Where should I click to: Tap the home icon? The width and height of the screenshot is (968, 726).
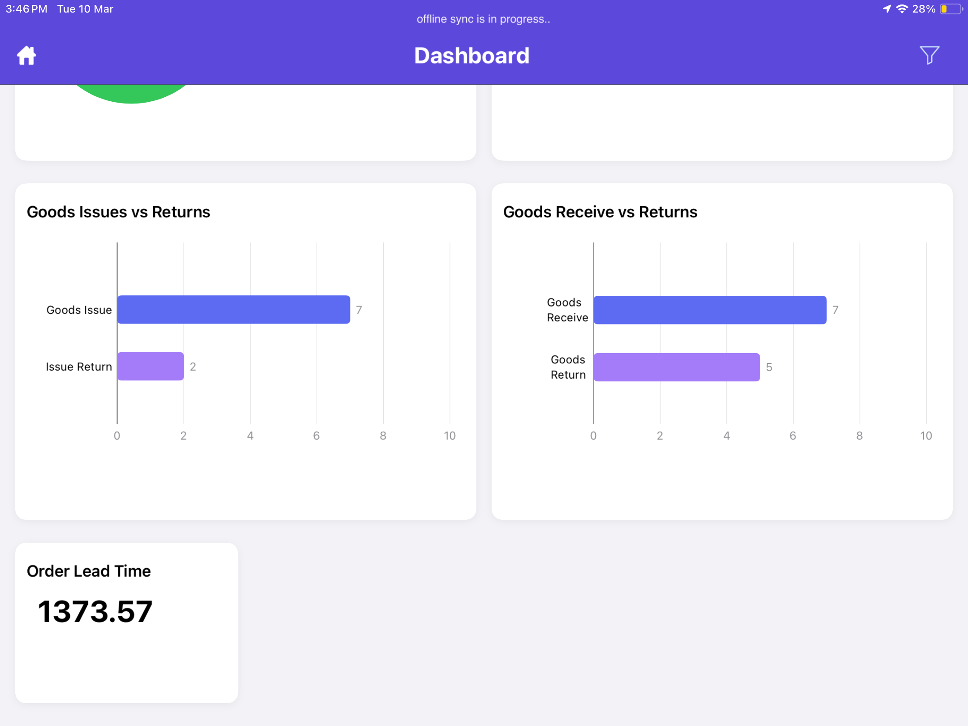tap(26, 56)
